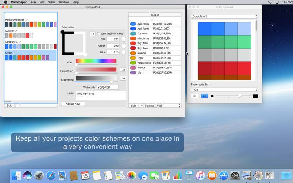Click the ramp icon beside Brightness slider
The image size is (293, 183).
(123, 78)
